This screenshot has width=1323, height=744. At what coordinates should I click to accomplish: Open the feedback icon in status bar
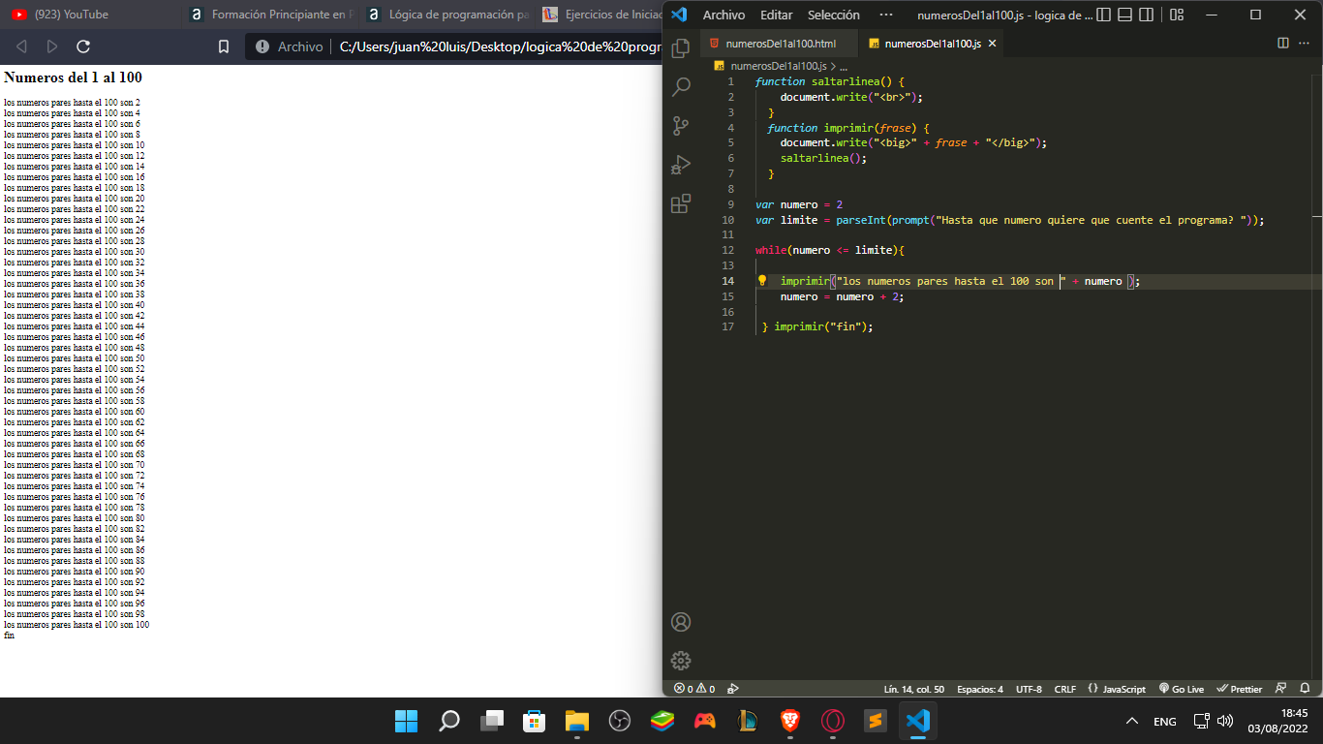coord(1280,689)
